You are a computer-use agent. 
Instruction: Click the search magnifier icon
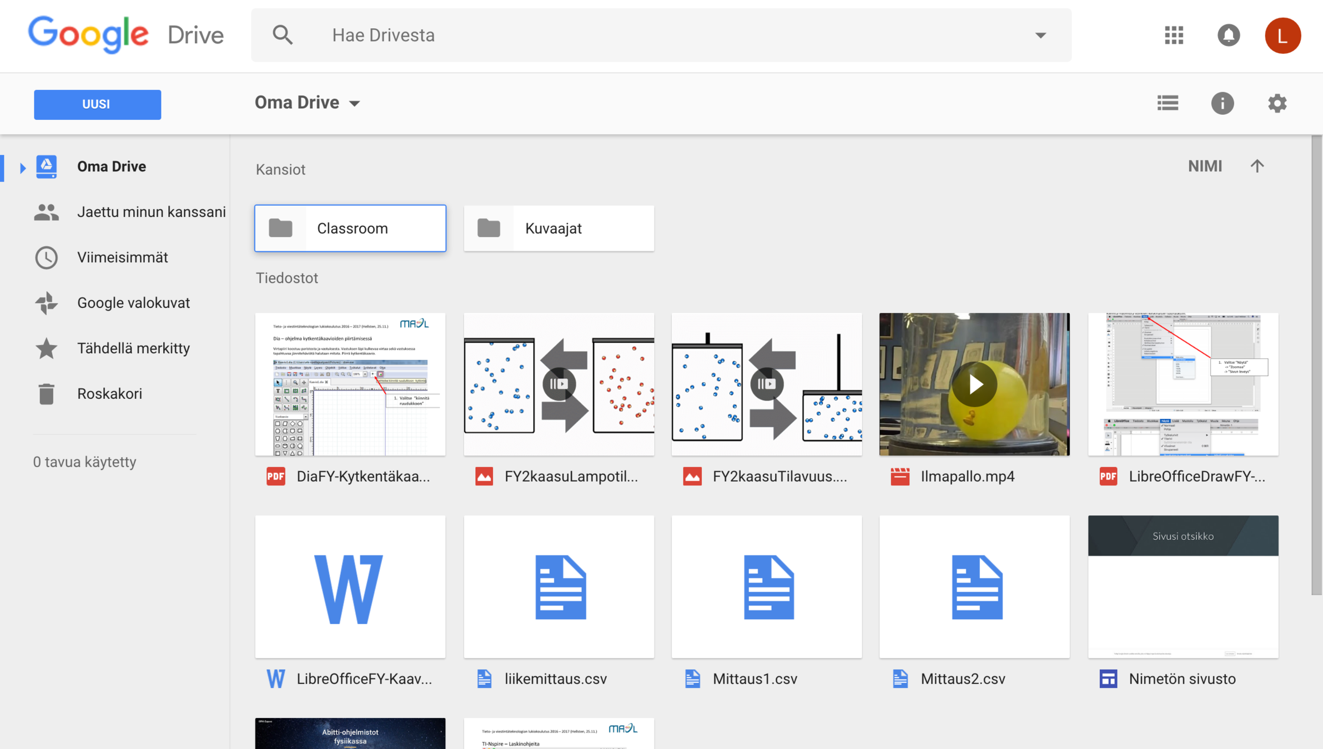coord(283,35)
